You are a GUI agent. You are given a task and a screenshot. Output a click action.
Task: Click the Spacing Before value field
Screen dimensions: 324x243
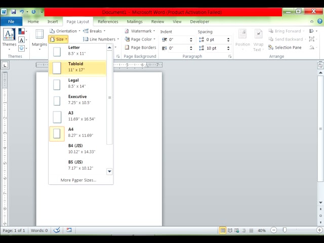[x=215, y=39]
